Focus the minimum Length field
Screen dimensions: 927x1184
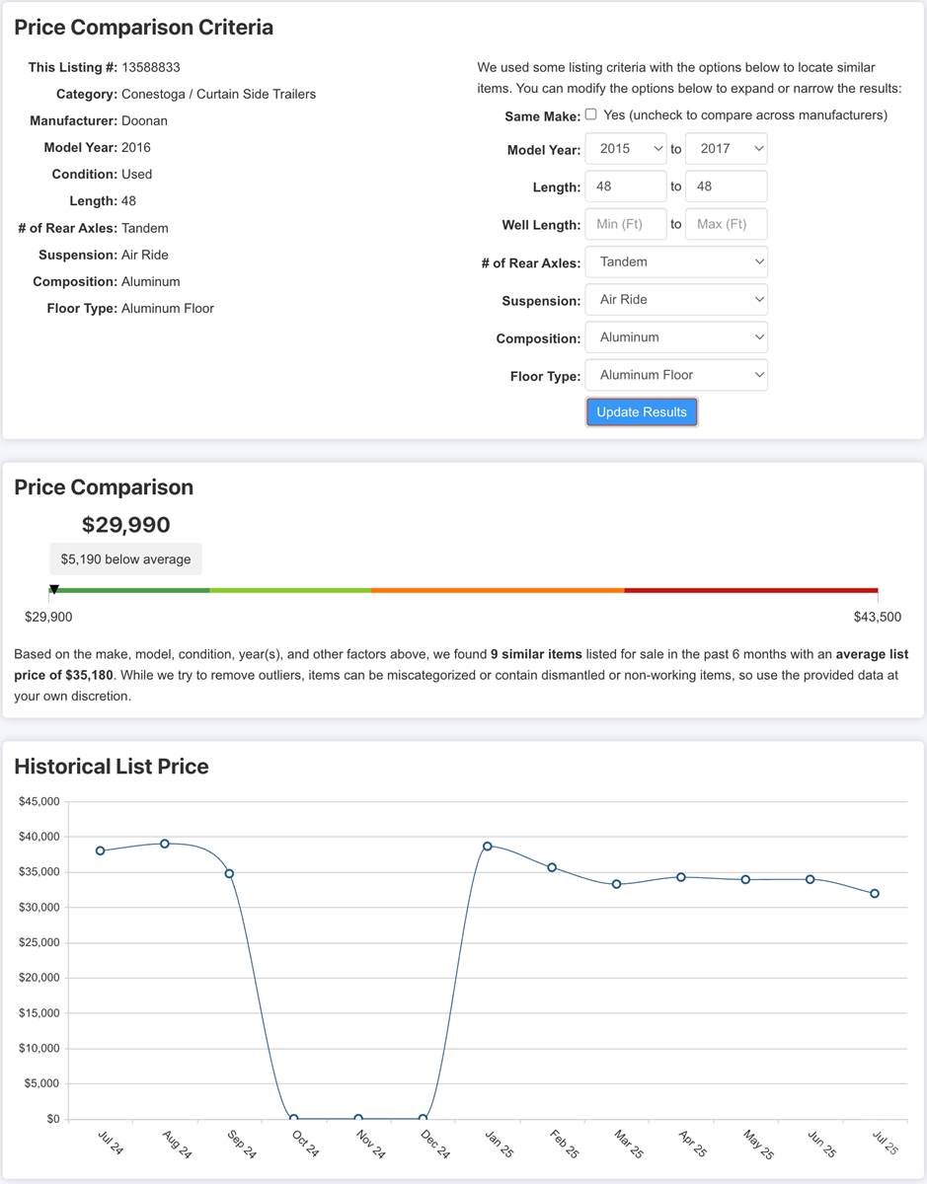(626, 186)
